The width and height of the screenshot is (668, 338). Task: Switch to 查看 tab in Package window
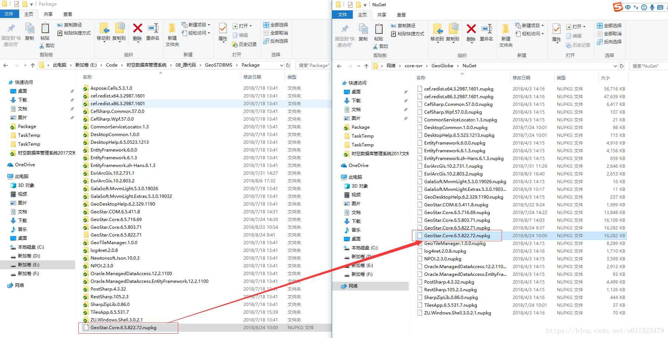68,14
